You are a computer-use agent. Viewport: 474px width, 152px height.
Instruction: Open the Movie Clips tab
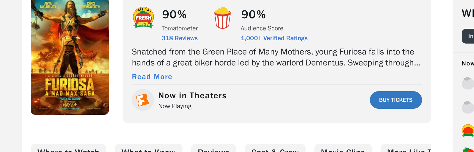point(343,149)
